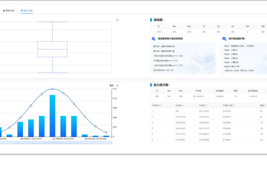Click the upper limit value 360
This screenshot has height=177, width=267.
[x=262, y=32]
